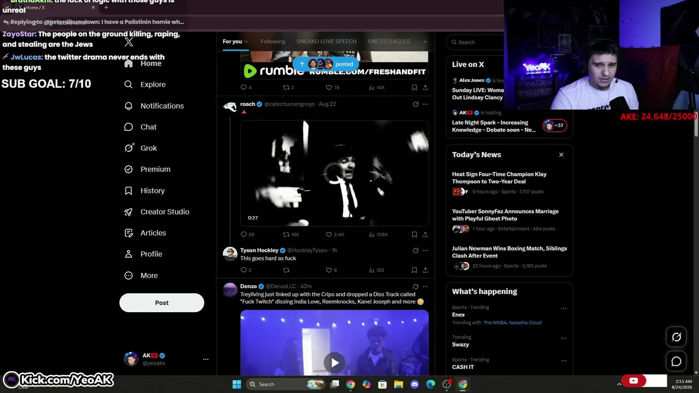Open Julian Newman boxing news story
The image size is (699, 393).
[x=510, y=257]
